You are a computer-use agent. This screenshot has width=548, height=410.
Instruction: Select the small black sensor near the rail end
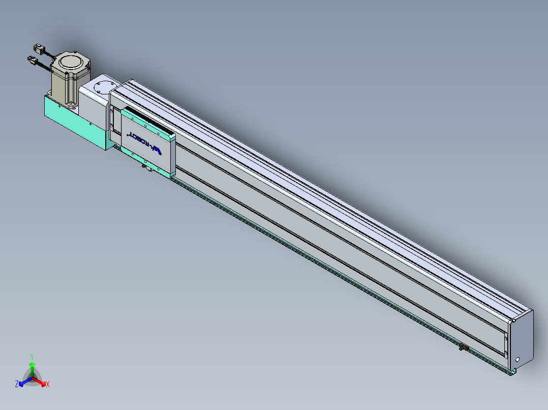click(x=464, y=347)
